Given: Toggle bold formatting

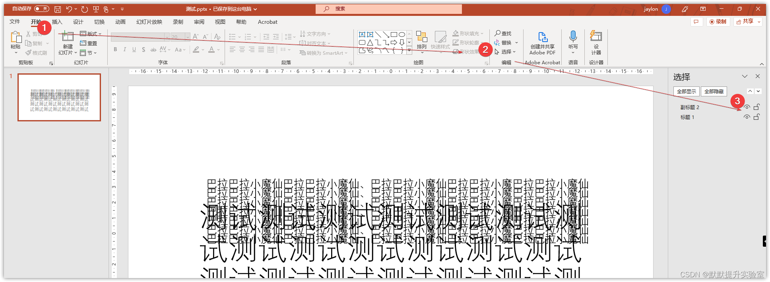Looking at the screenshot, I should click(x=115, y=50).
